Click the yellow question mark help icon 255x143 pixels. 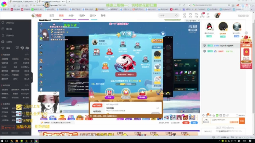140,81
